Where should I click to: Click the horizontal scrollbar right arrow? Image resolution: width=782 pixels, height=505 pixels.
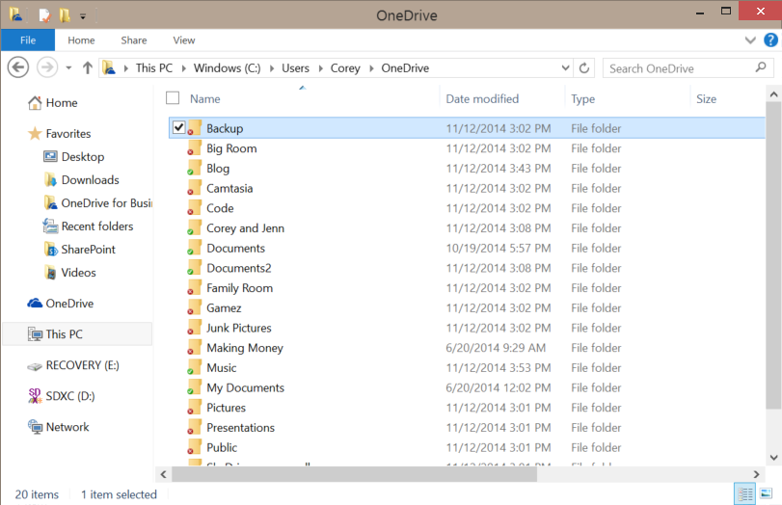click(x=757, y=474)
